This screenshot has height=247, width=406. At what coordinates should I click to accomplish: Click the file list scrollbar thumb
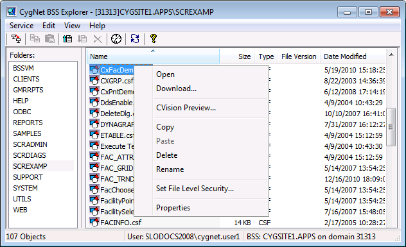[391, 127]
